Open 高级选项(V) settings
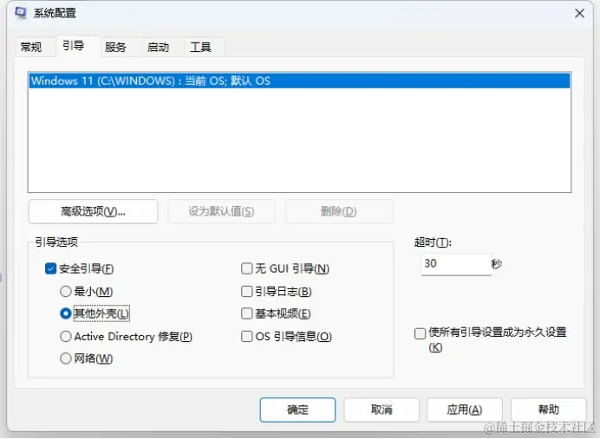 pyautogui.click(x=93, y=211)
